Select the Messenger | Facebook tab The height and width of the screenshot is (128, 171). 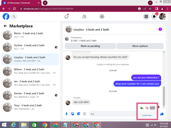pyautogui.click(x=21, y=3)
